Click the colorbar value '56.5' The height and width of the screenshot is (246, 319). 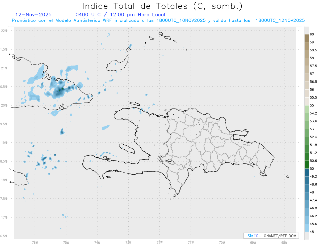[x=313, y=82]
